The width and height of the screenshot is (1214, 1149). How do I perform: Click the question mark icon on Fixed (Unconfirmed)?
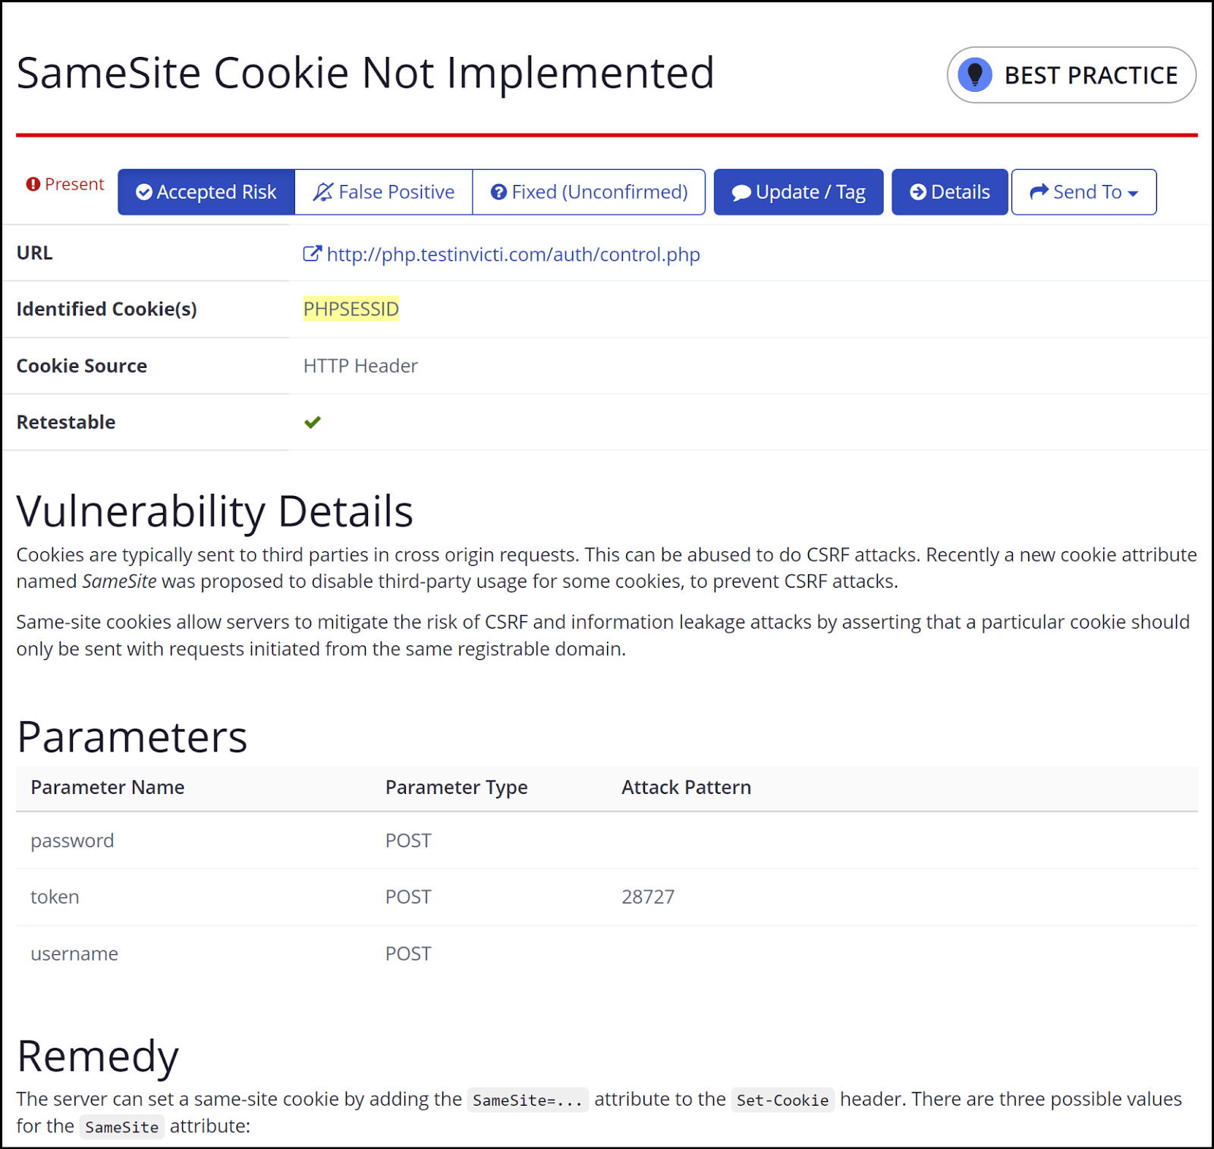pyautogui.click(x=498, y=192)
